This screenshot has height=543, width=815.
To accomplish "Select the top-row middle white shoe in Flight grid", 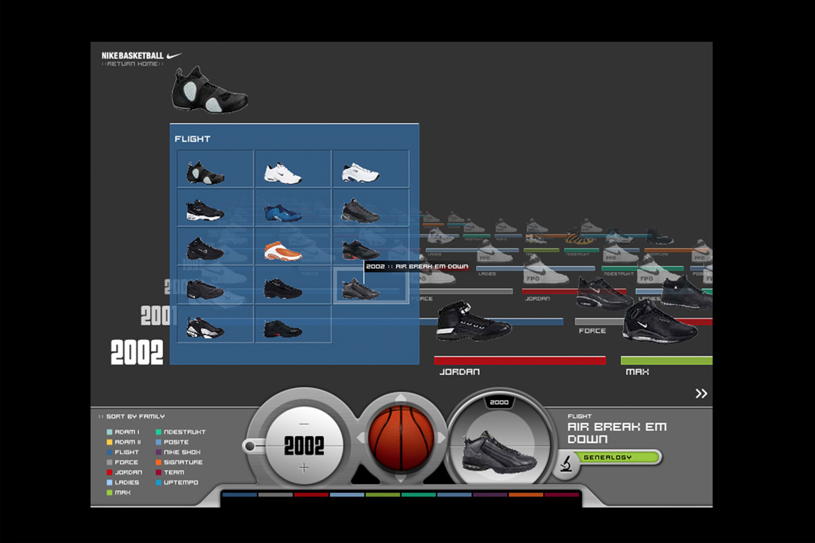I will 283,173.
